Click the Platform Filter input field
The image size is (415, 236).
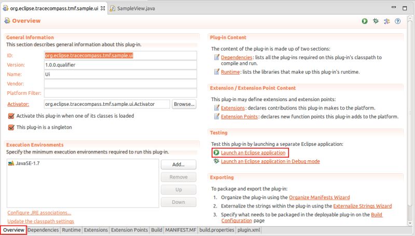click(x=120, y=93)
